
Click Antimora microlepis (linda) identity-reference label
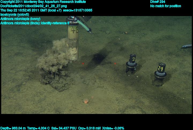[35, 23]
